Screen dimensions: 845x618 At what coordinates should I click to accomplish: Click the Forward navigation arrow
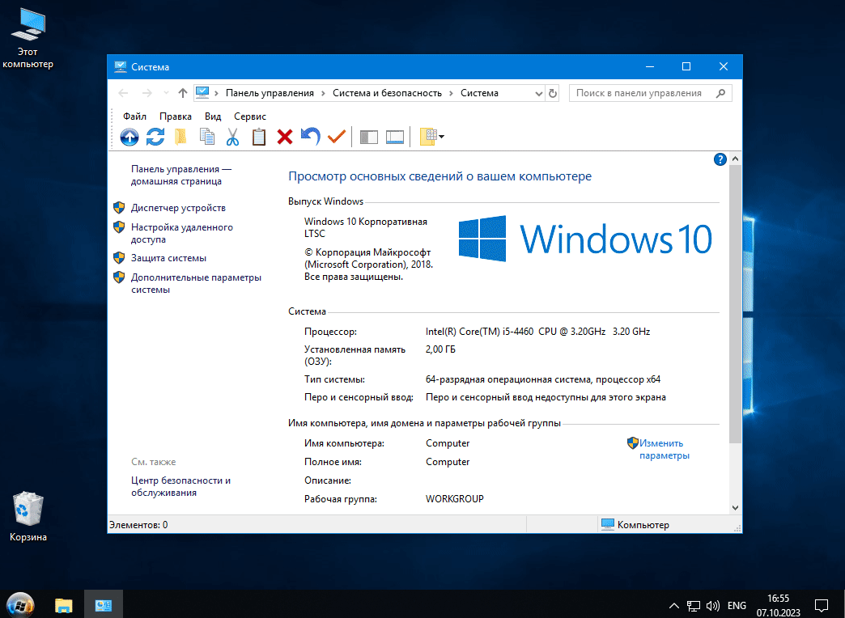[146, 93]
